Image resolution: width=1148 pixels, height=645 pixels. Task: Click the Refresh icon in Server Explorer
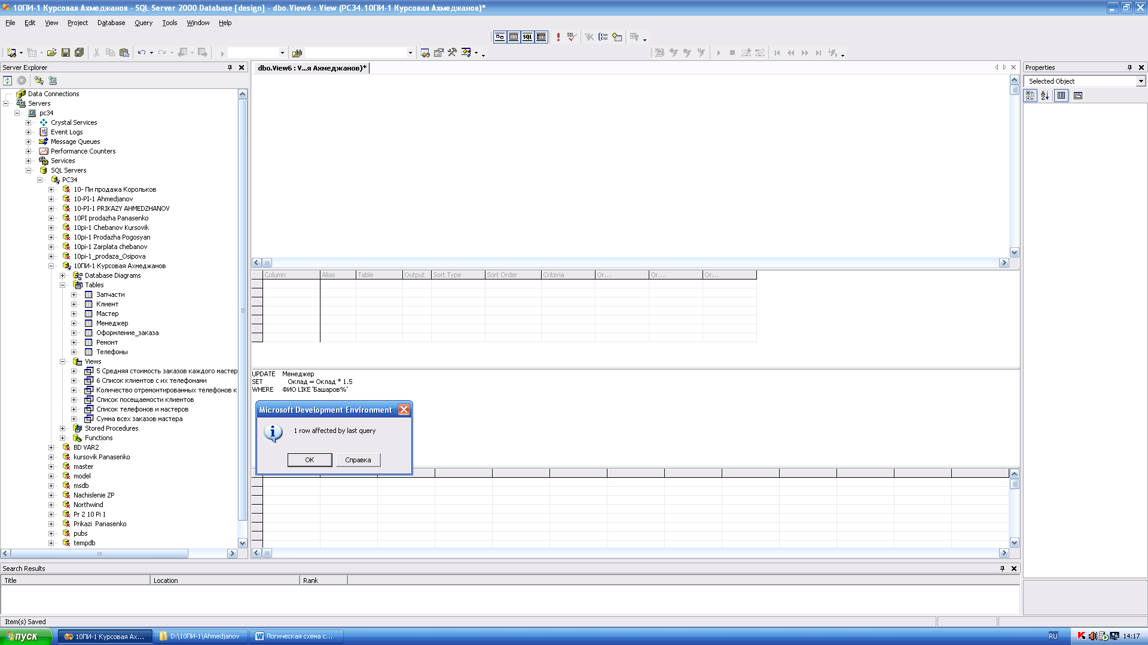tap(8, 80)
